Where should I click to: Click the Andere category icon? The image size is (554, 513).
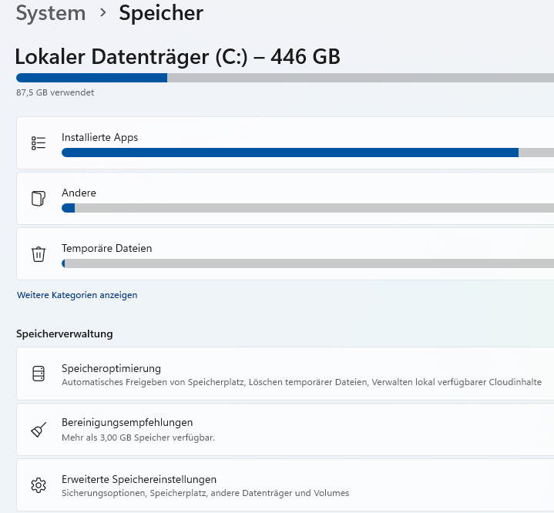(x=39, y=198)
